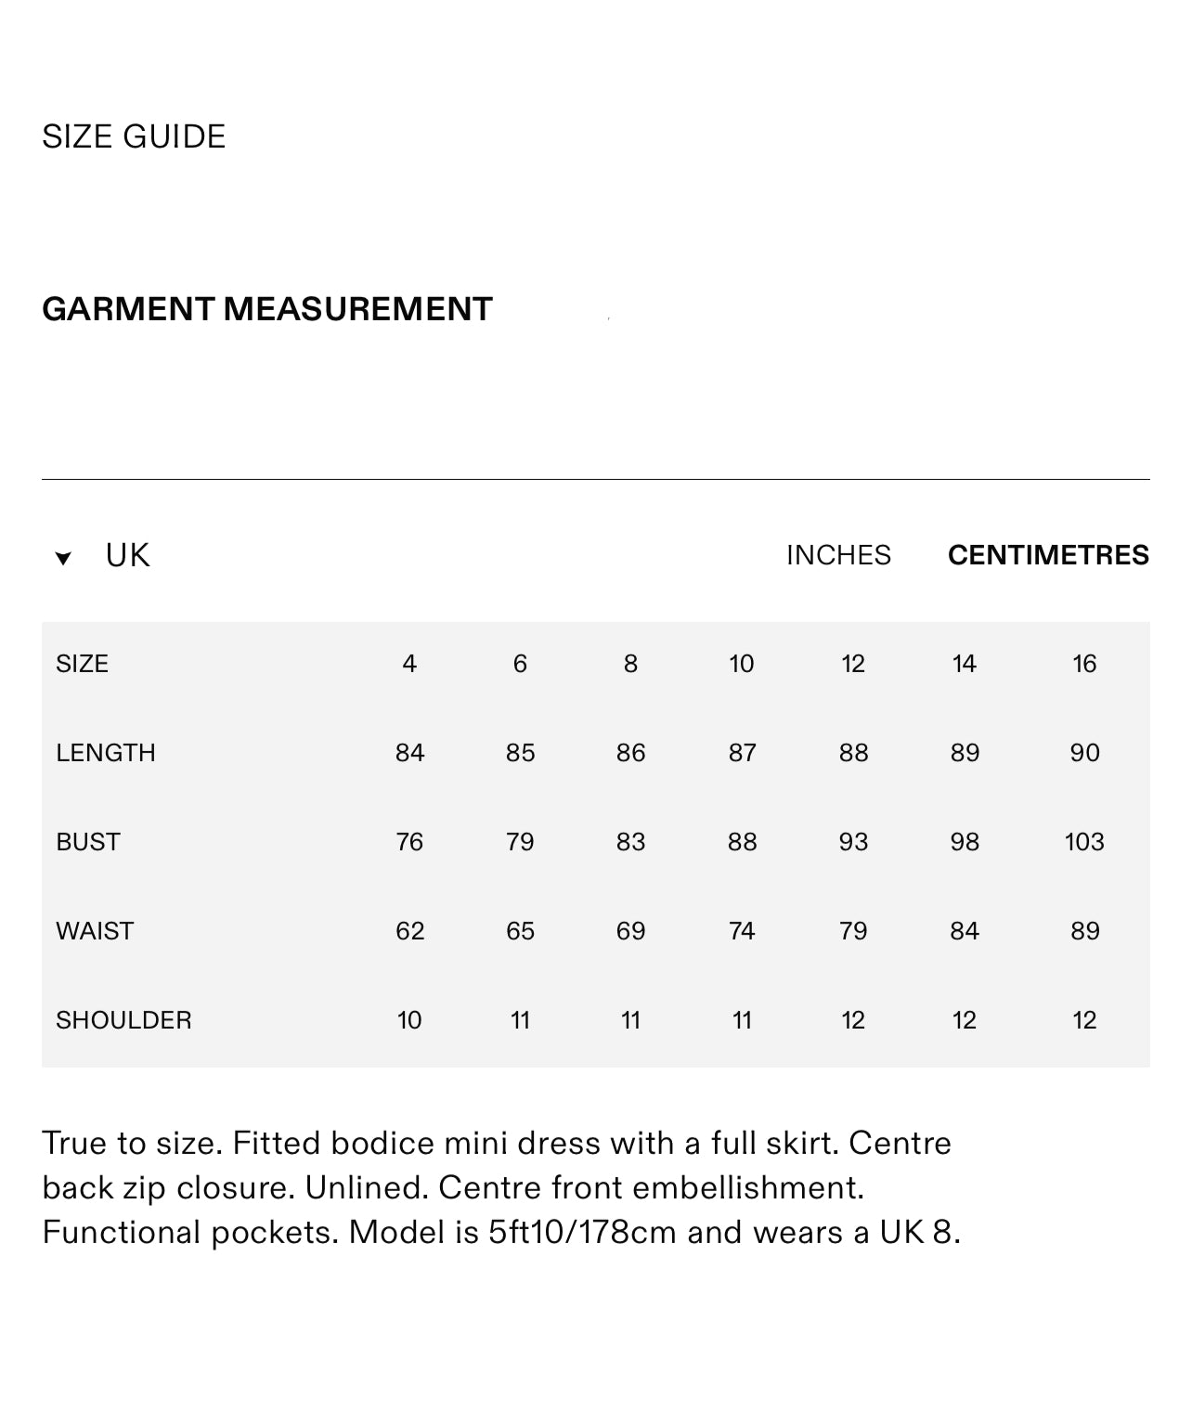The height and width of the screenshot is (1425, 1192).
Task: Click the WAIST row label
Action: pyautogui.click(x=95, y=931)
